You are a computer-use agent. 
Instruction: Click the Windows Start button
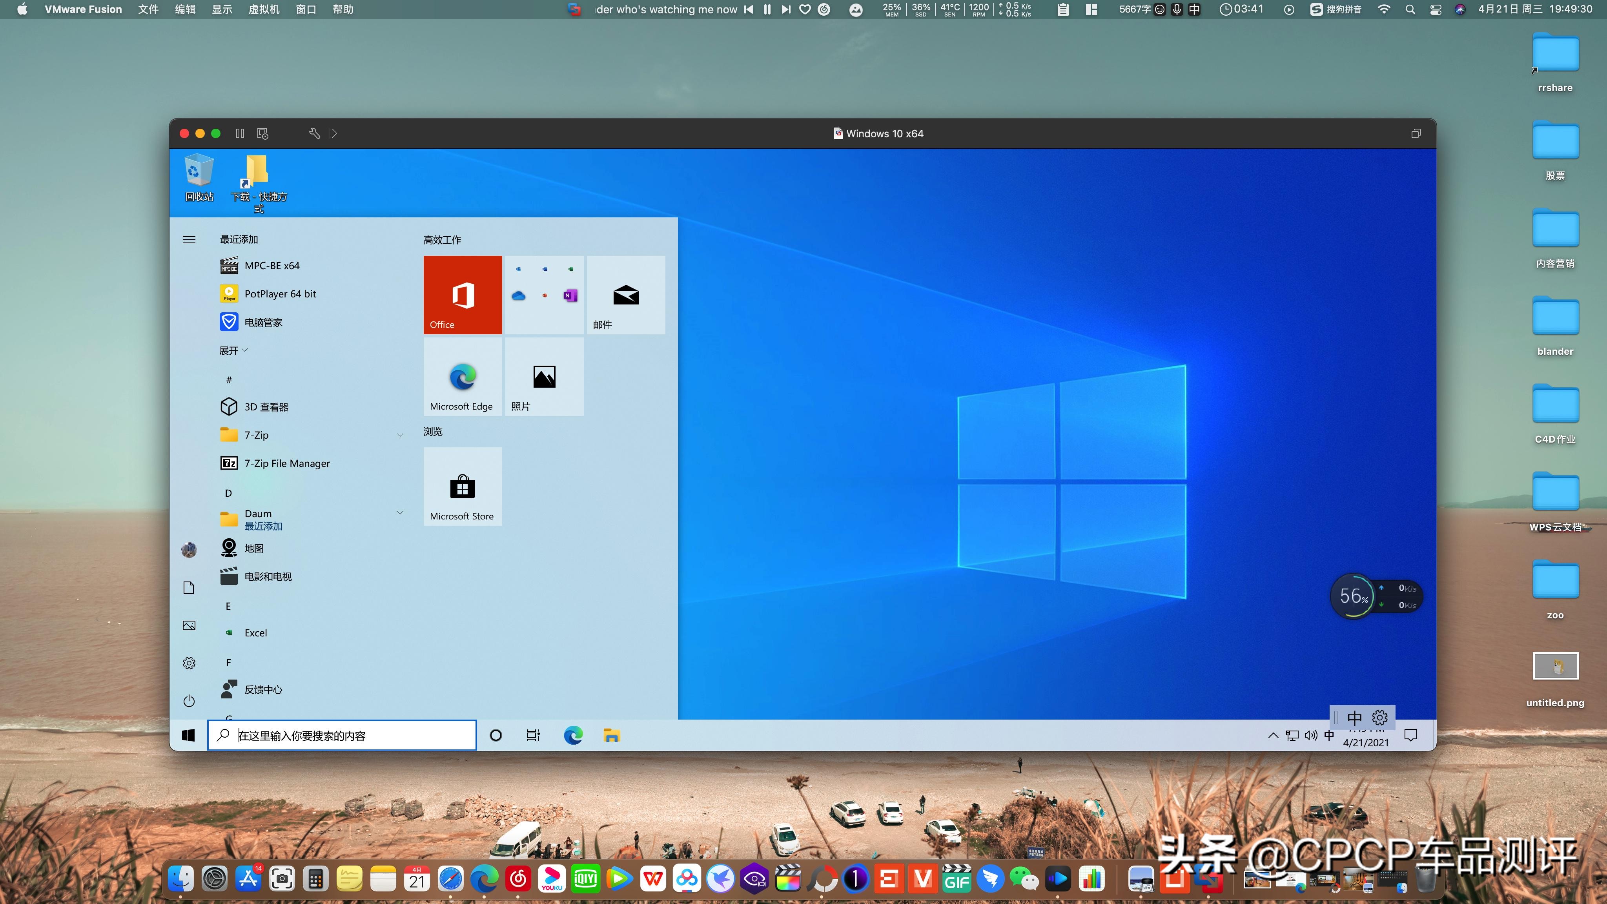188,736
